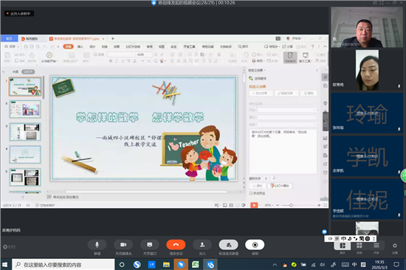Click the 演示工具 presentation tools button
The height and width of the screenshot is (270, 406).
306,58
